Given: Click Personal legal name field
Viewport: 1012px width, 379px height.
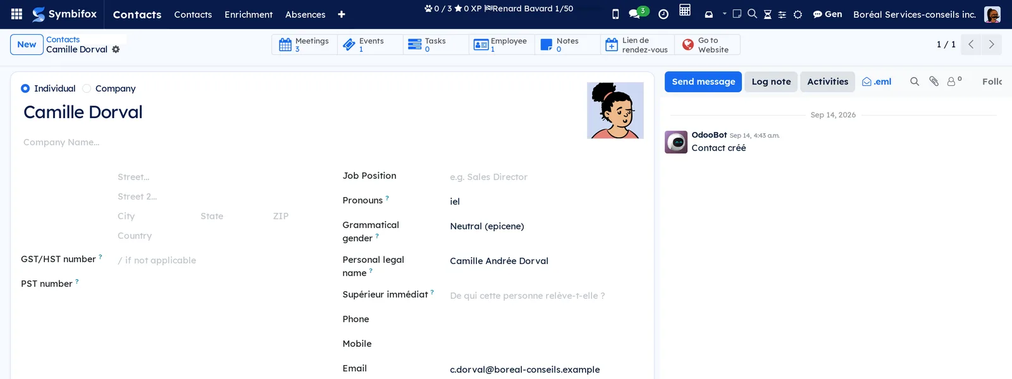Looking at the screenshot, I should (x=546, y=261).
